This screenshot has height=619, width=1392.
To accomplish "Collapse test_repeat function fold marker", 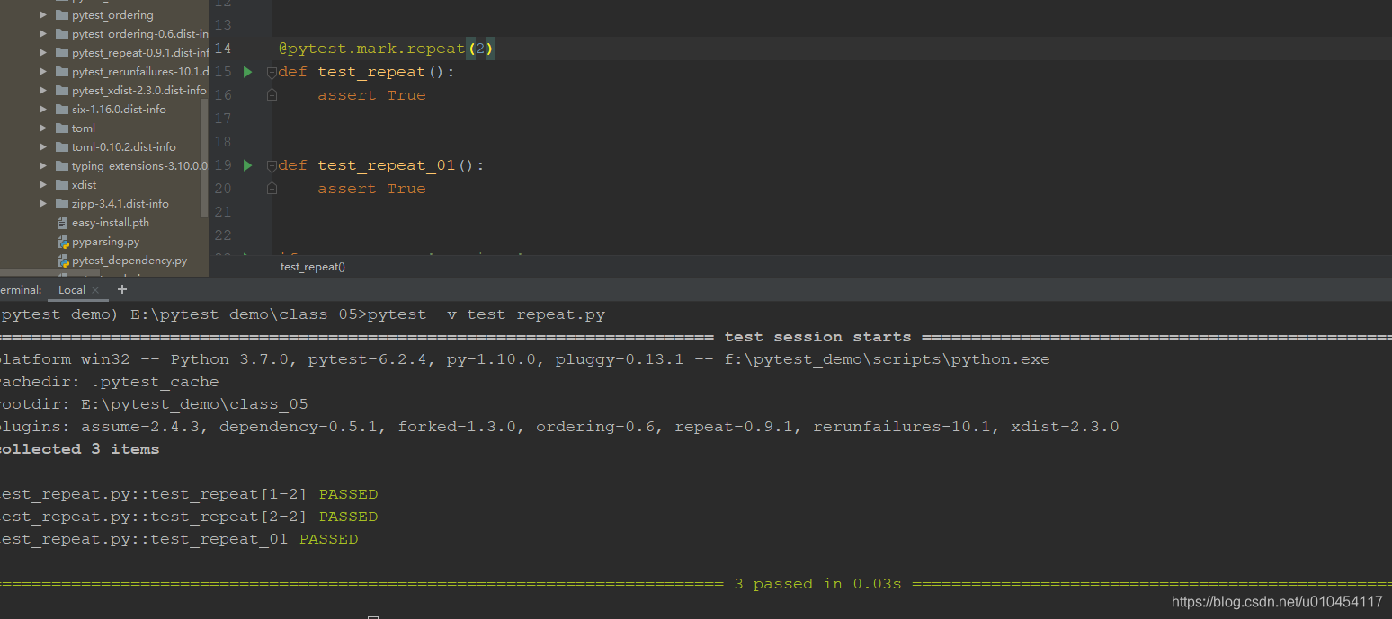I will coord(272,72).
